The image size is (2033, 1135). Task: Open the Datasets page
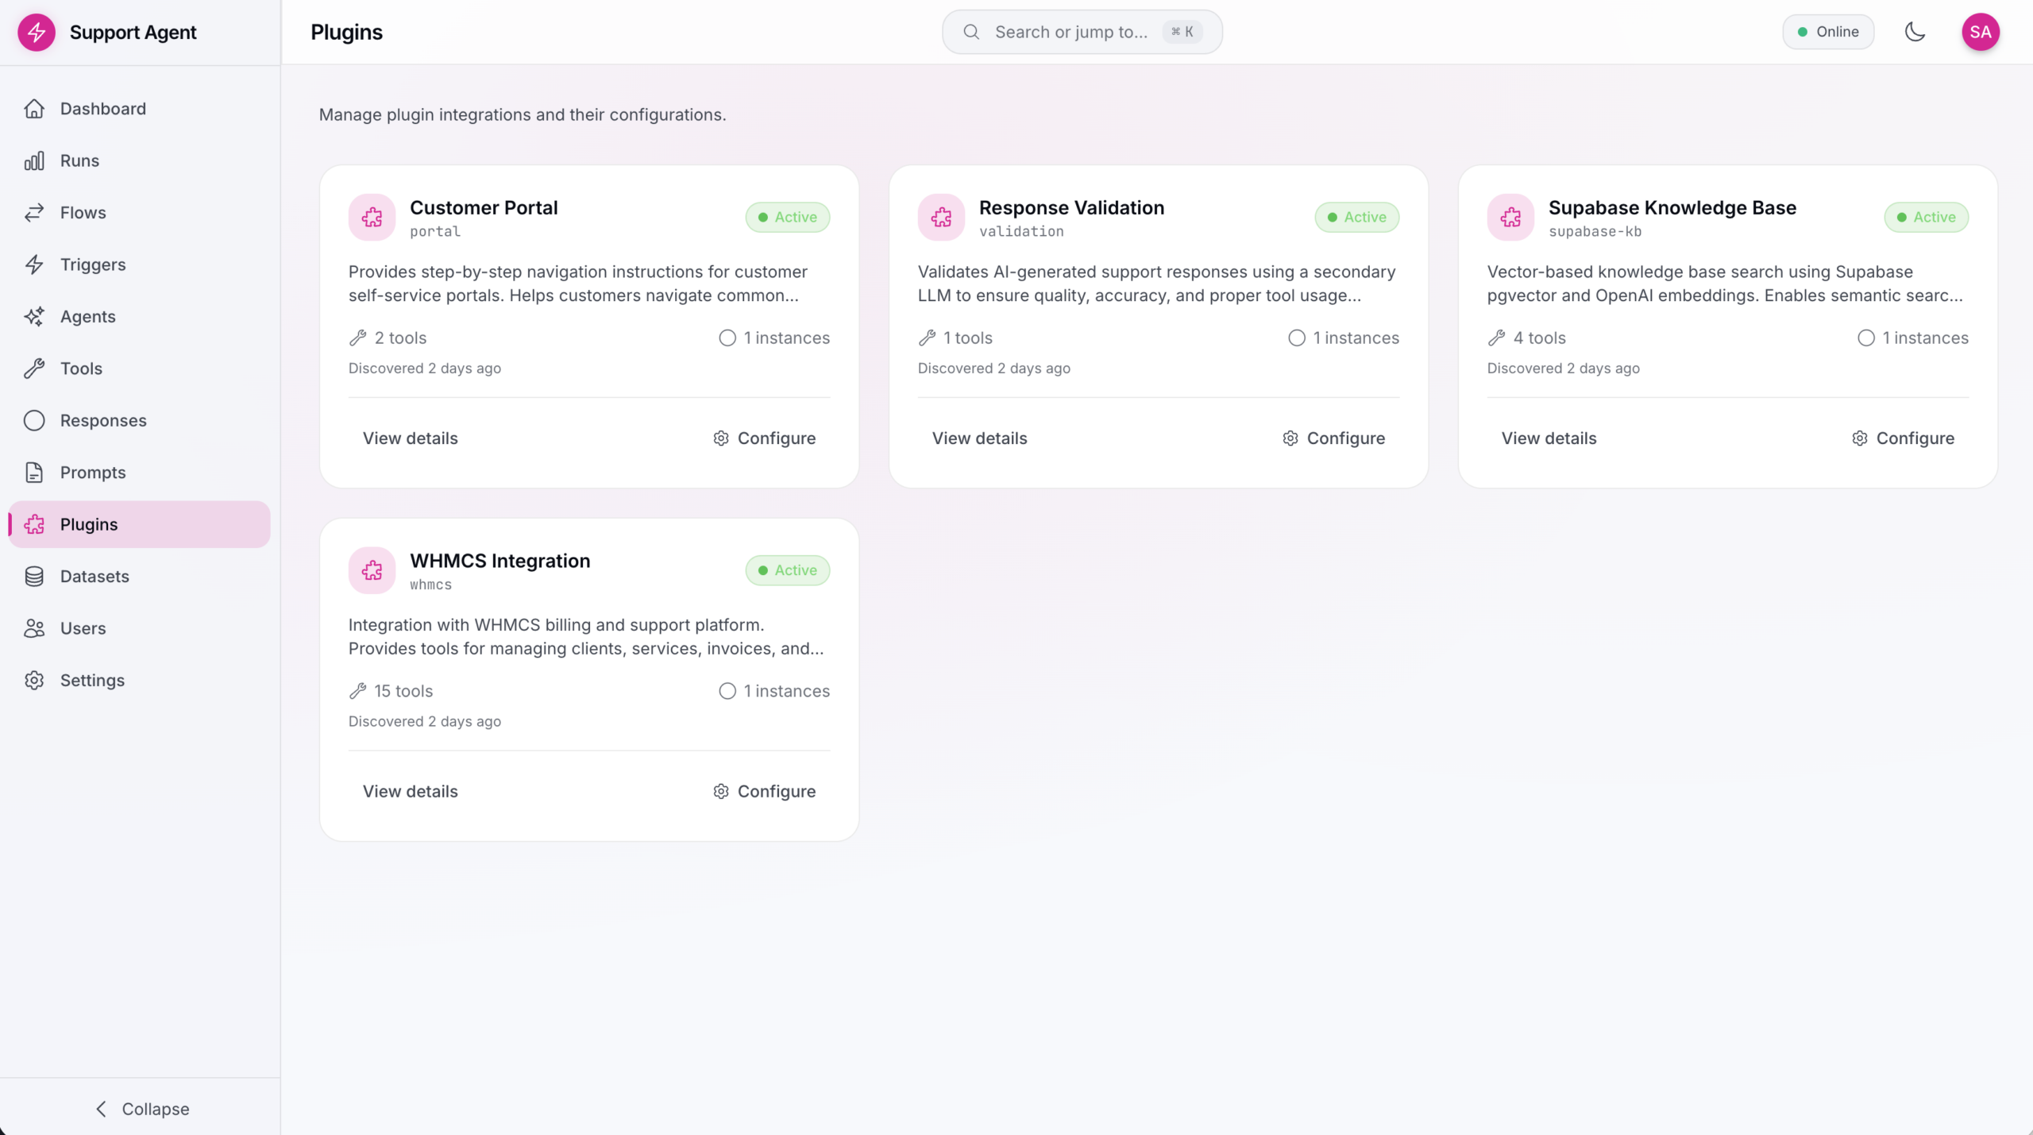pos(140,577)
